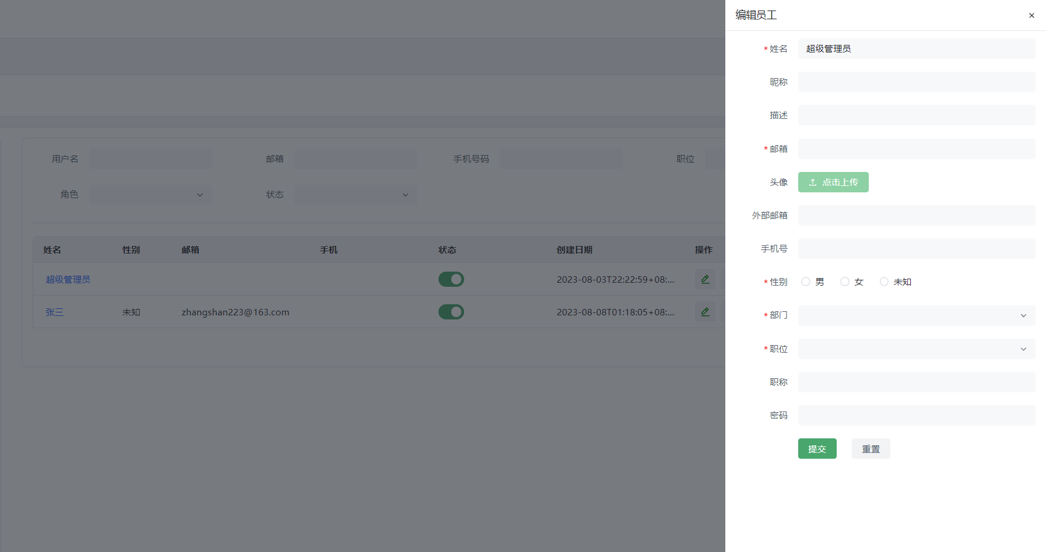Close the 编辑员工 drawer
Image resolution: width=1046 pixels, height=552 pixels.
[1031, 16]
